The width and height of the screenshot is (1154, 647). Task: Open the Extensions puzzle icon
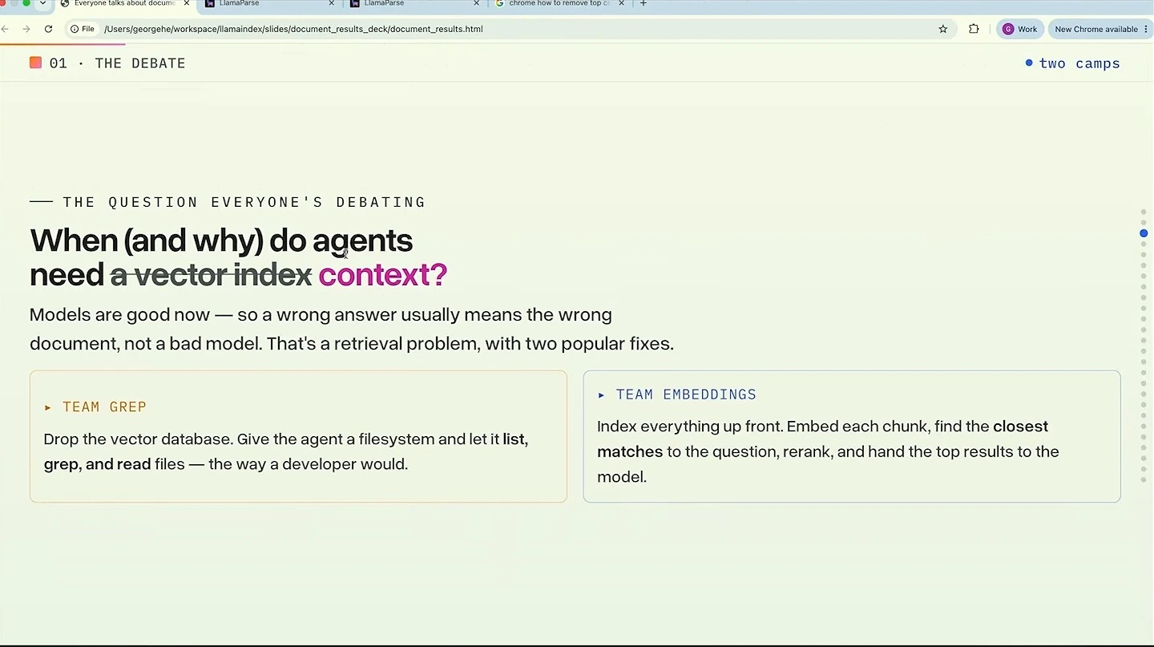click(x=974, y=29)
